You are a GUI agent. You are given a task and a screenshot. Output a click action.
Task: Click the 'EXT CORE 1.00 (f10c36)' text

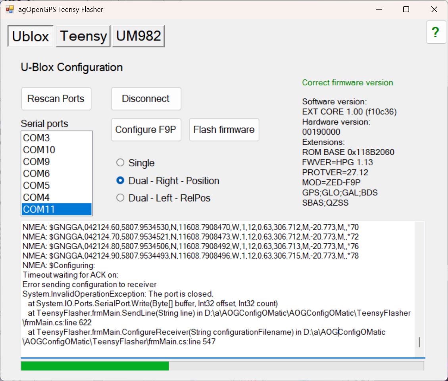349,112
